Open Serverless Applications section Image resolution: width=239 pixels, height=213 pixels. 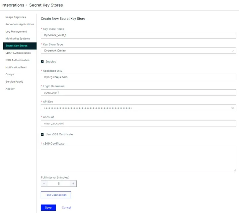point(20,24)
